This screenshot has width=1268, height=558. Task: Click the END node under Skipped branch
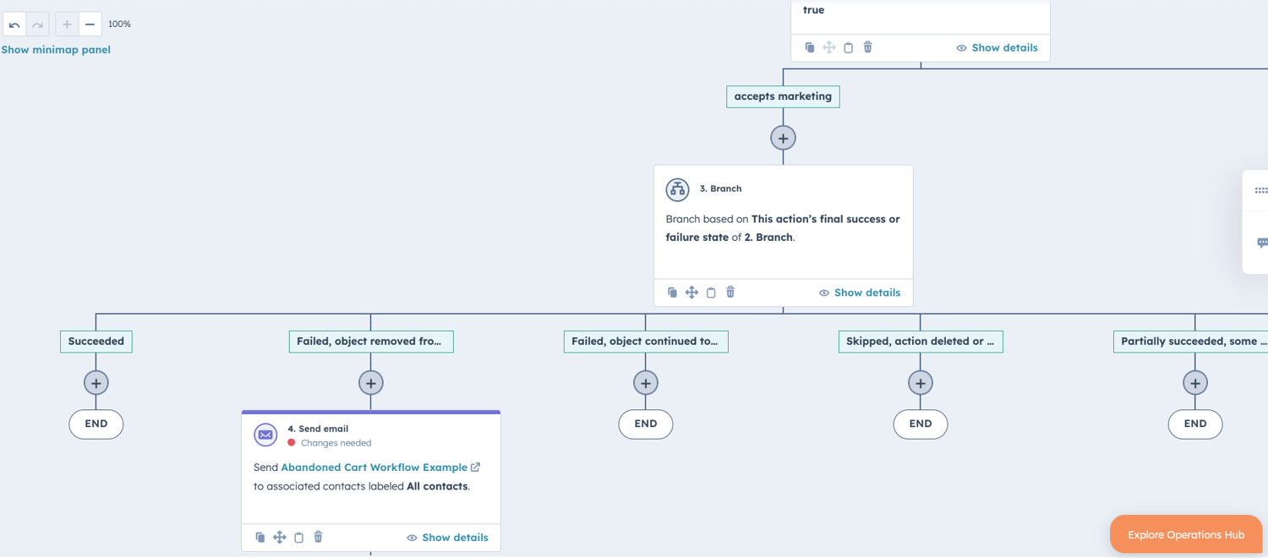pos(920,424)
